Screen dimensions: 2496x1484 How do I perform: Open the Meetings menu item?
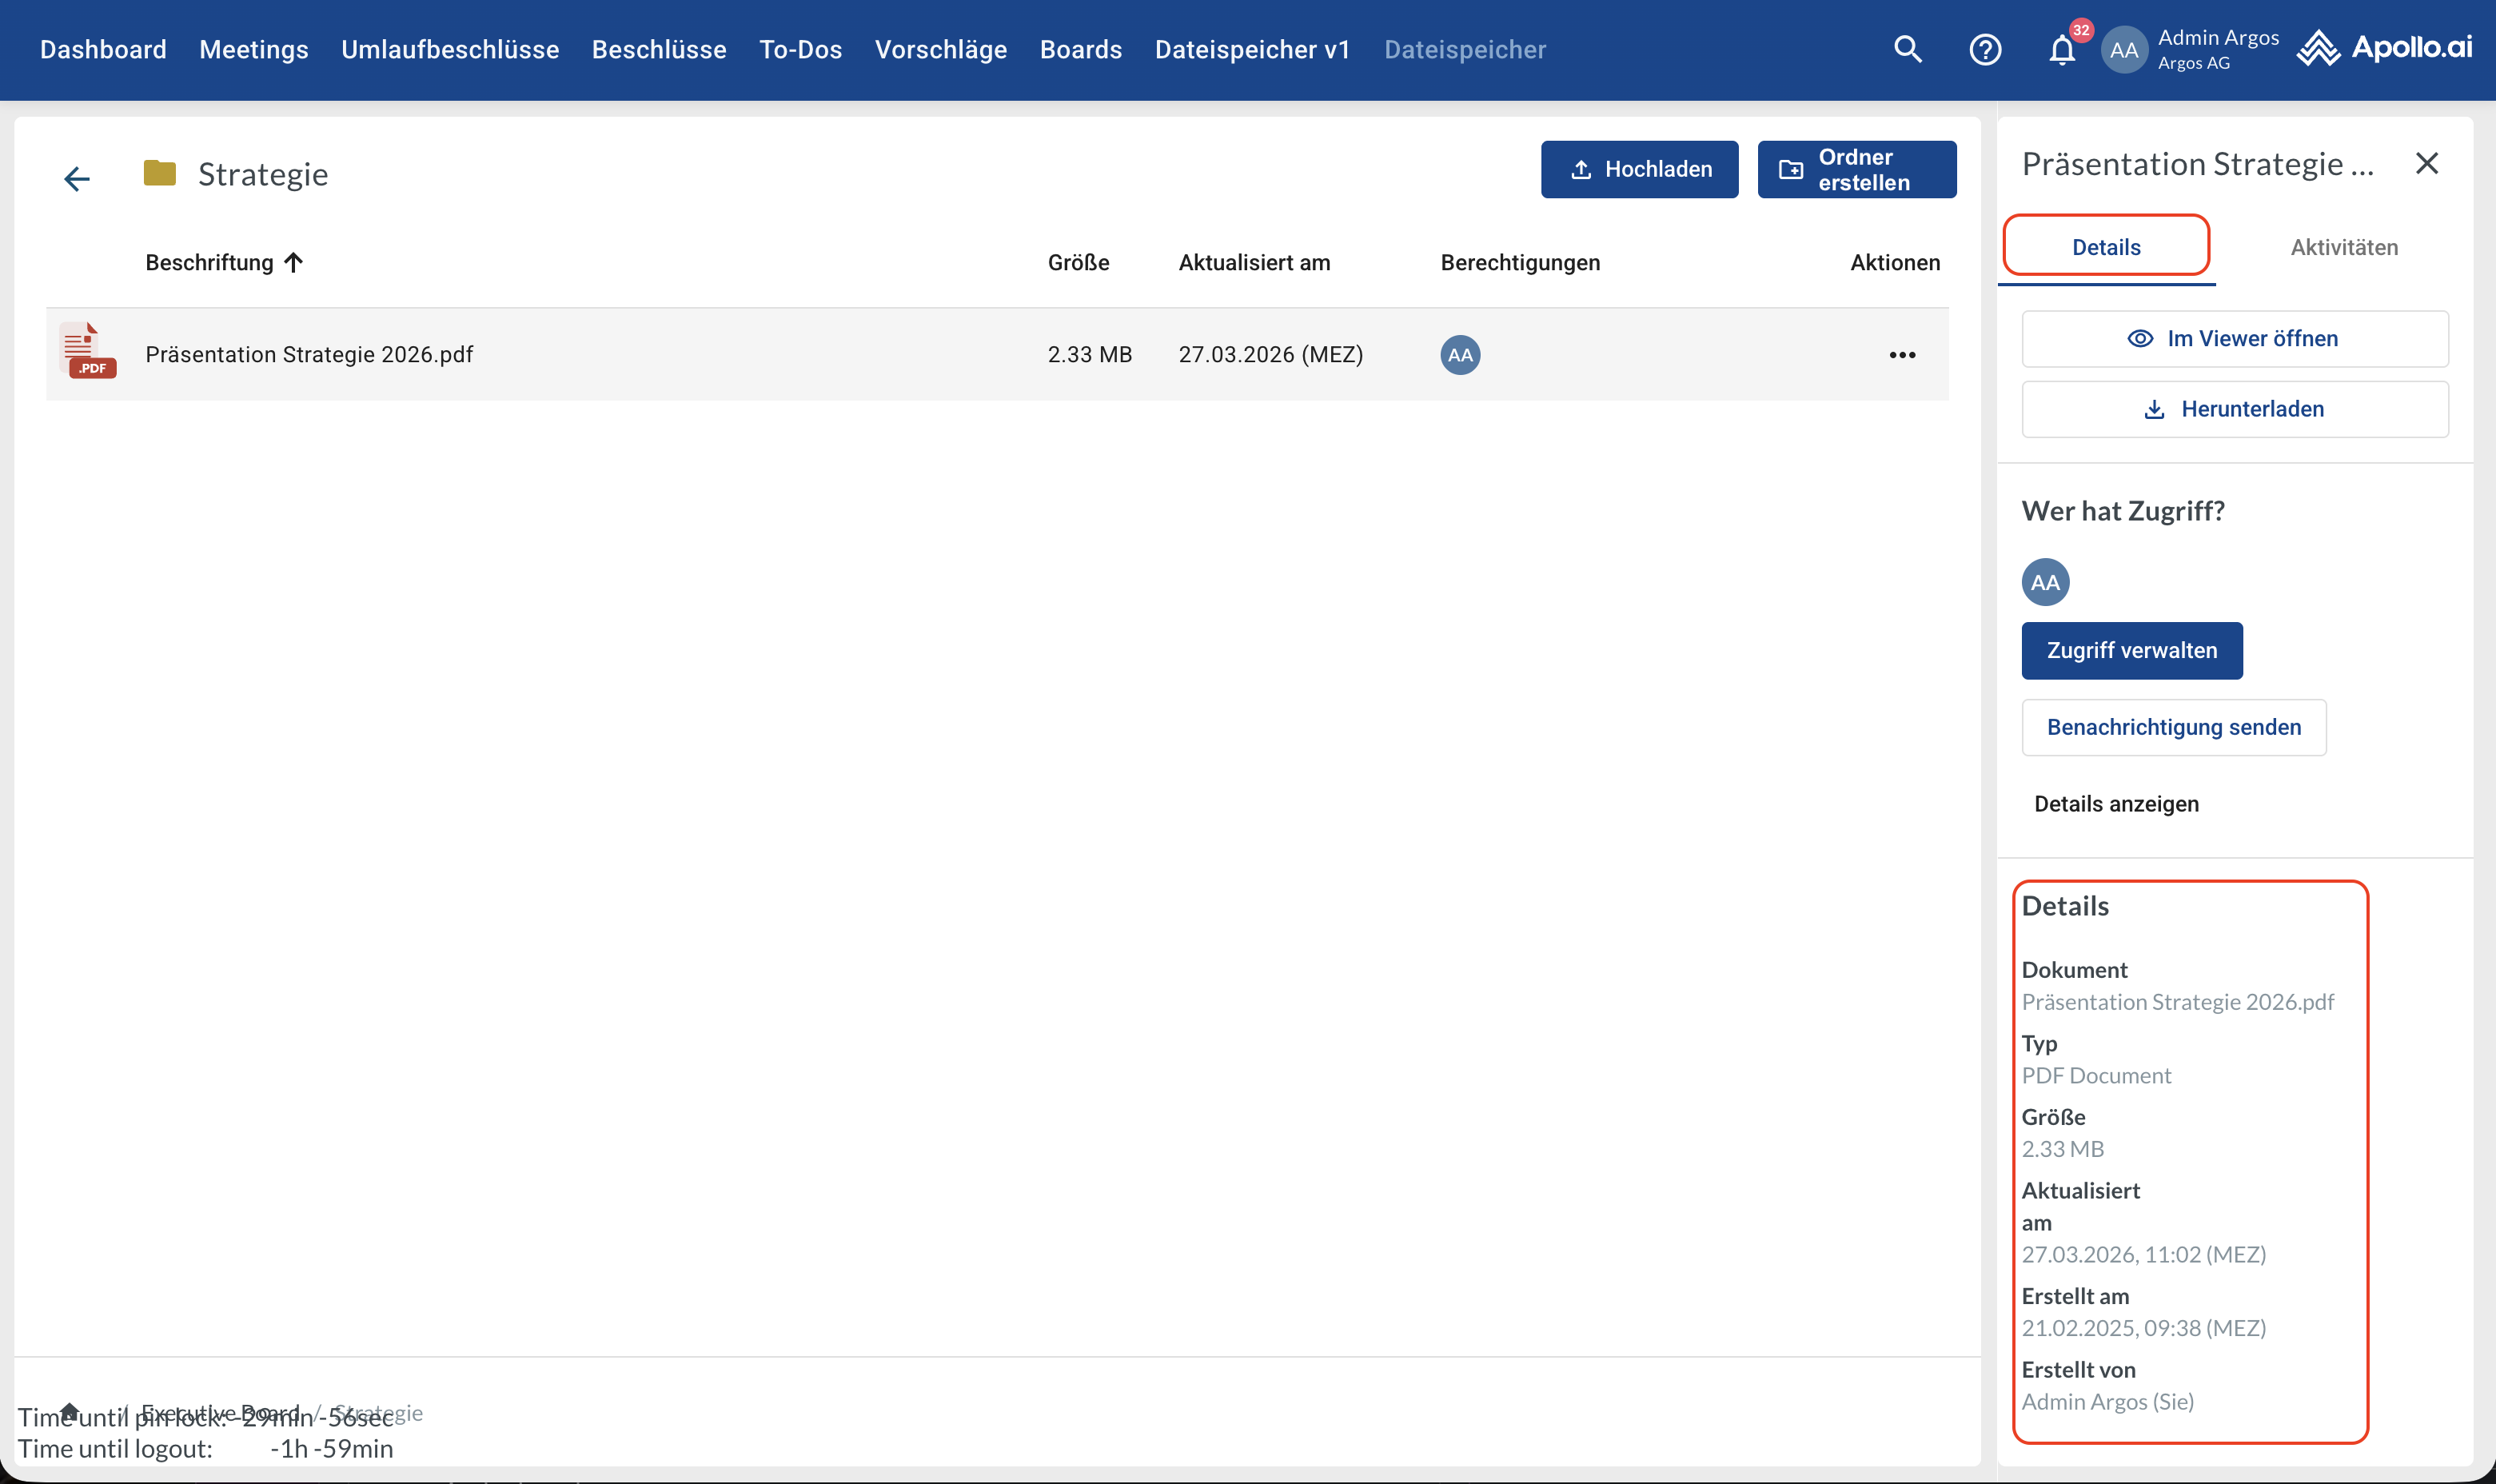click(254, 49)
